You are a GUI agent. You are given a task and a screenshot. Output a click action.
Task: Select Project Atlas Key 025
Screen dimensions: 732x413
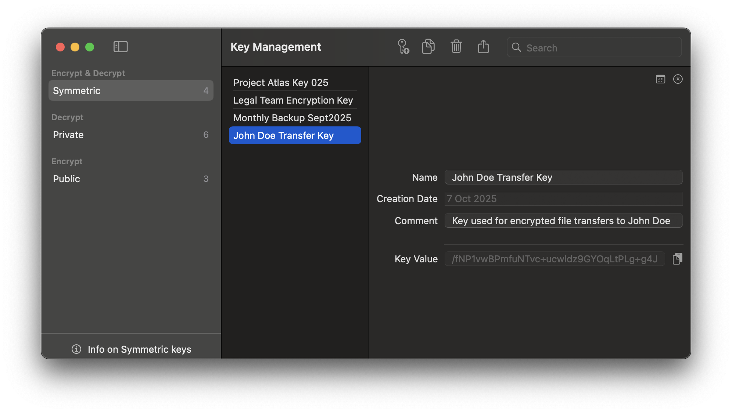pyautogui.click(x=281, y=82)
